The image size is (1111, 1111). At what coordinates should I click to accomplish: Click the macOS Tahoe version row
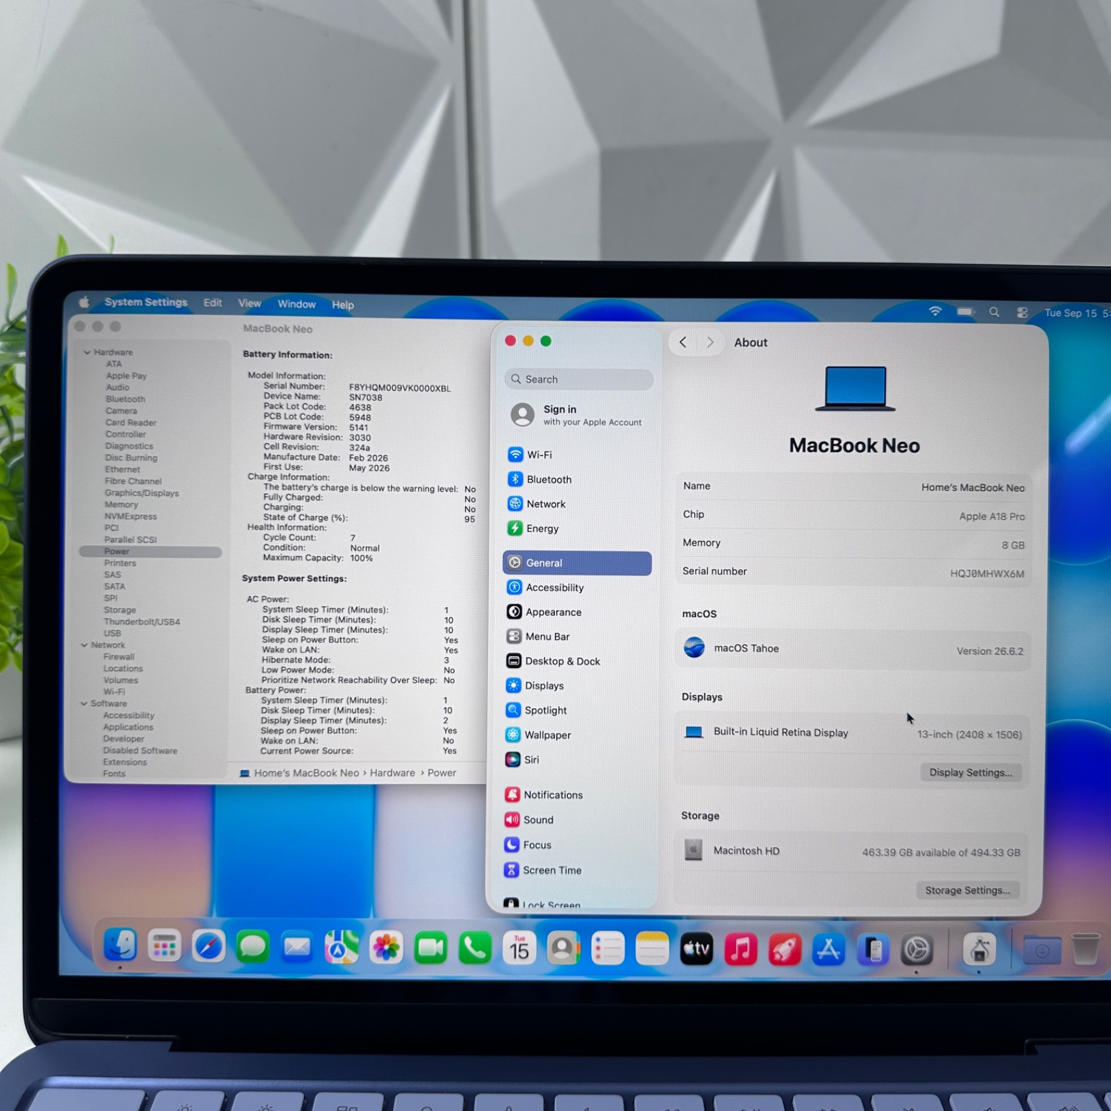(853, 649)
